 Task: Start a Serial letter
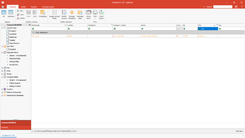(x=89, y=14)
